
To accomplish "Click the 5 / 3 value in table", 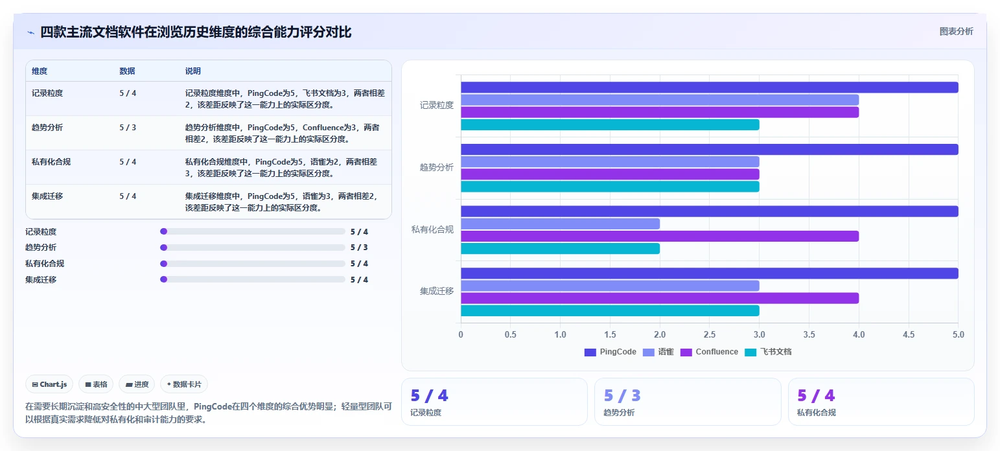I will [128, 128].
